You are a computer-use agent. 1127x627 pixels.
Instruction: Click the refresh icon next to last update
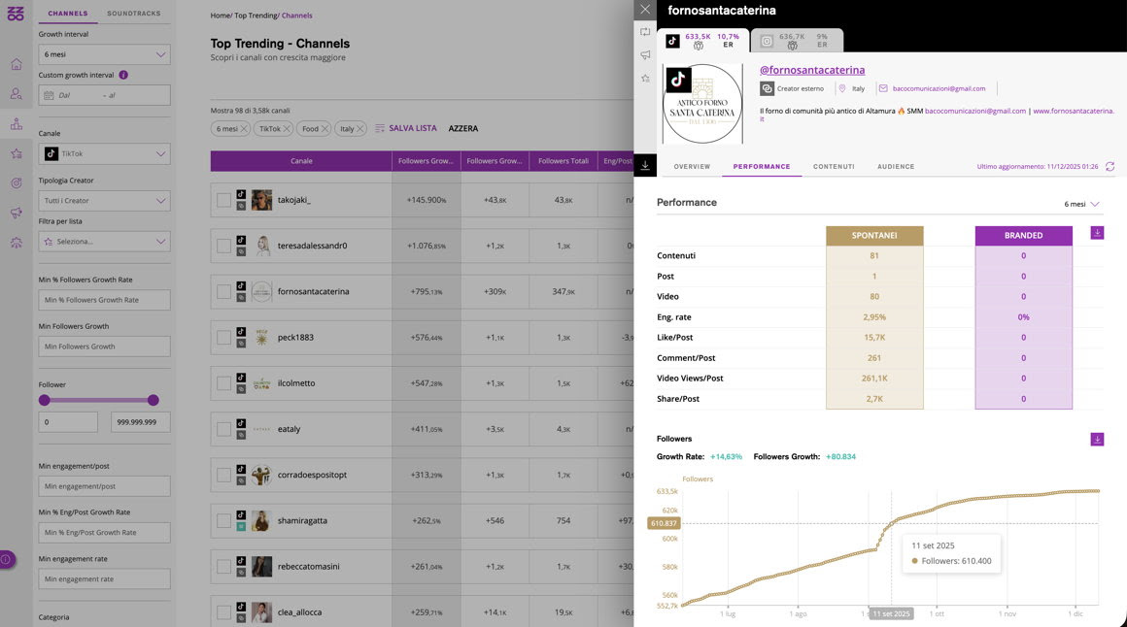(1110, 167)
